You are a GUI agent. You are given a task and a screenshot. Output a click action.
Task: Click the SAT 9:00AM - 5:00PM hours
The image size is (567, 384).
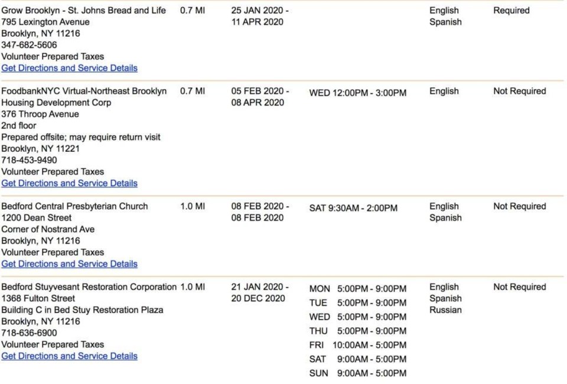pyautogui.click(x=358, y=359)
